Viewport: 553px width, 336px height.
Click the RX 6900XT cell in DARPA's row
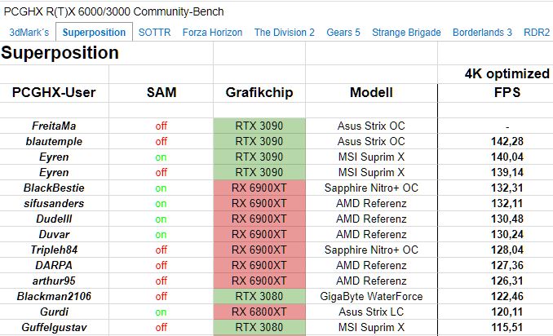point(259,266)
